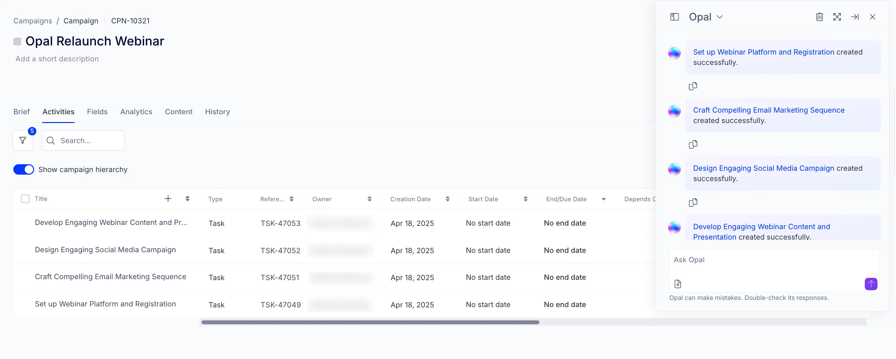The width and height of the screenshot is (896, 359).
Task: Click the horizontal table scrollbar
Action: 370,322
